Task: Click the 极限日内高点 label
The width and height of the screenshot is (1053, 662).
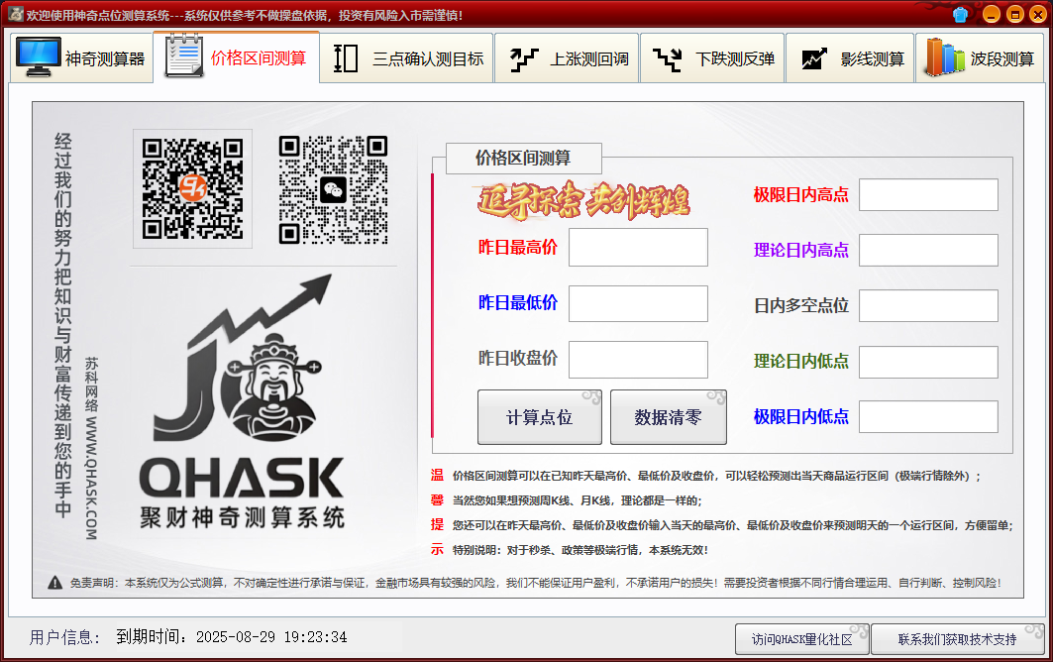Action: point(800,195)
